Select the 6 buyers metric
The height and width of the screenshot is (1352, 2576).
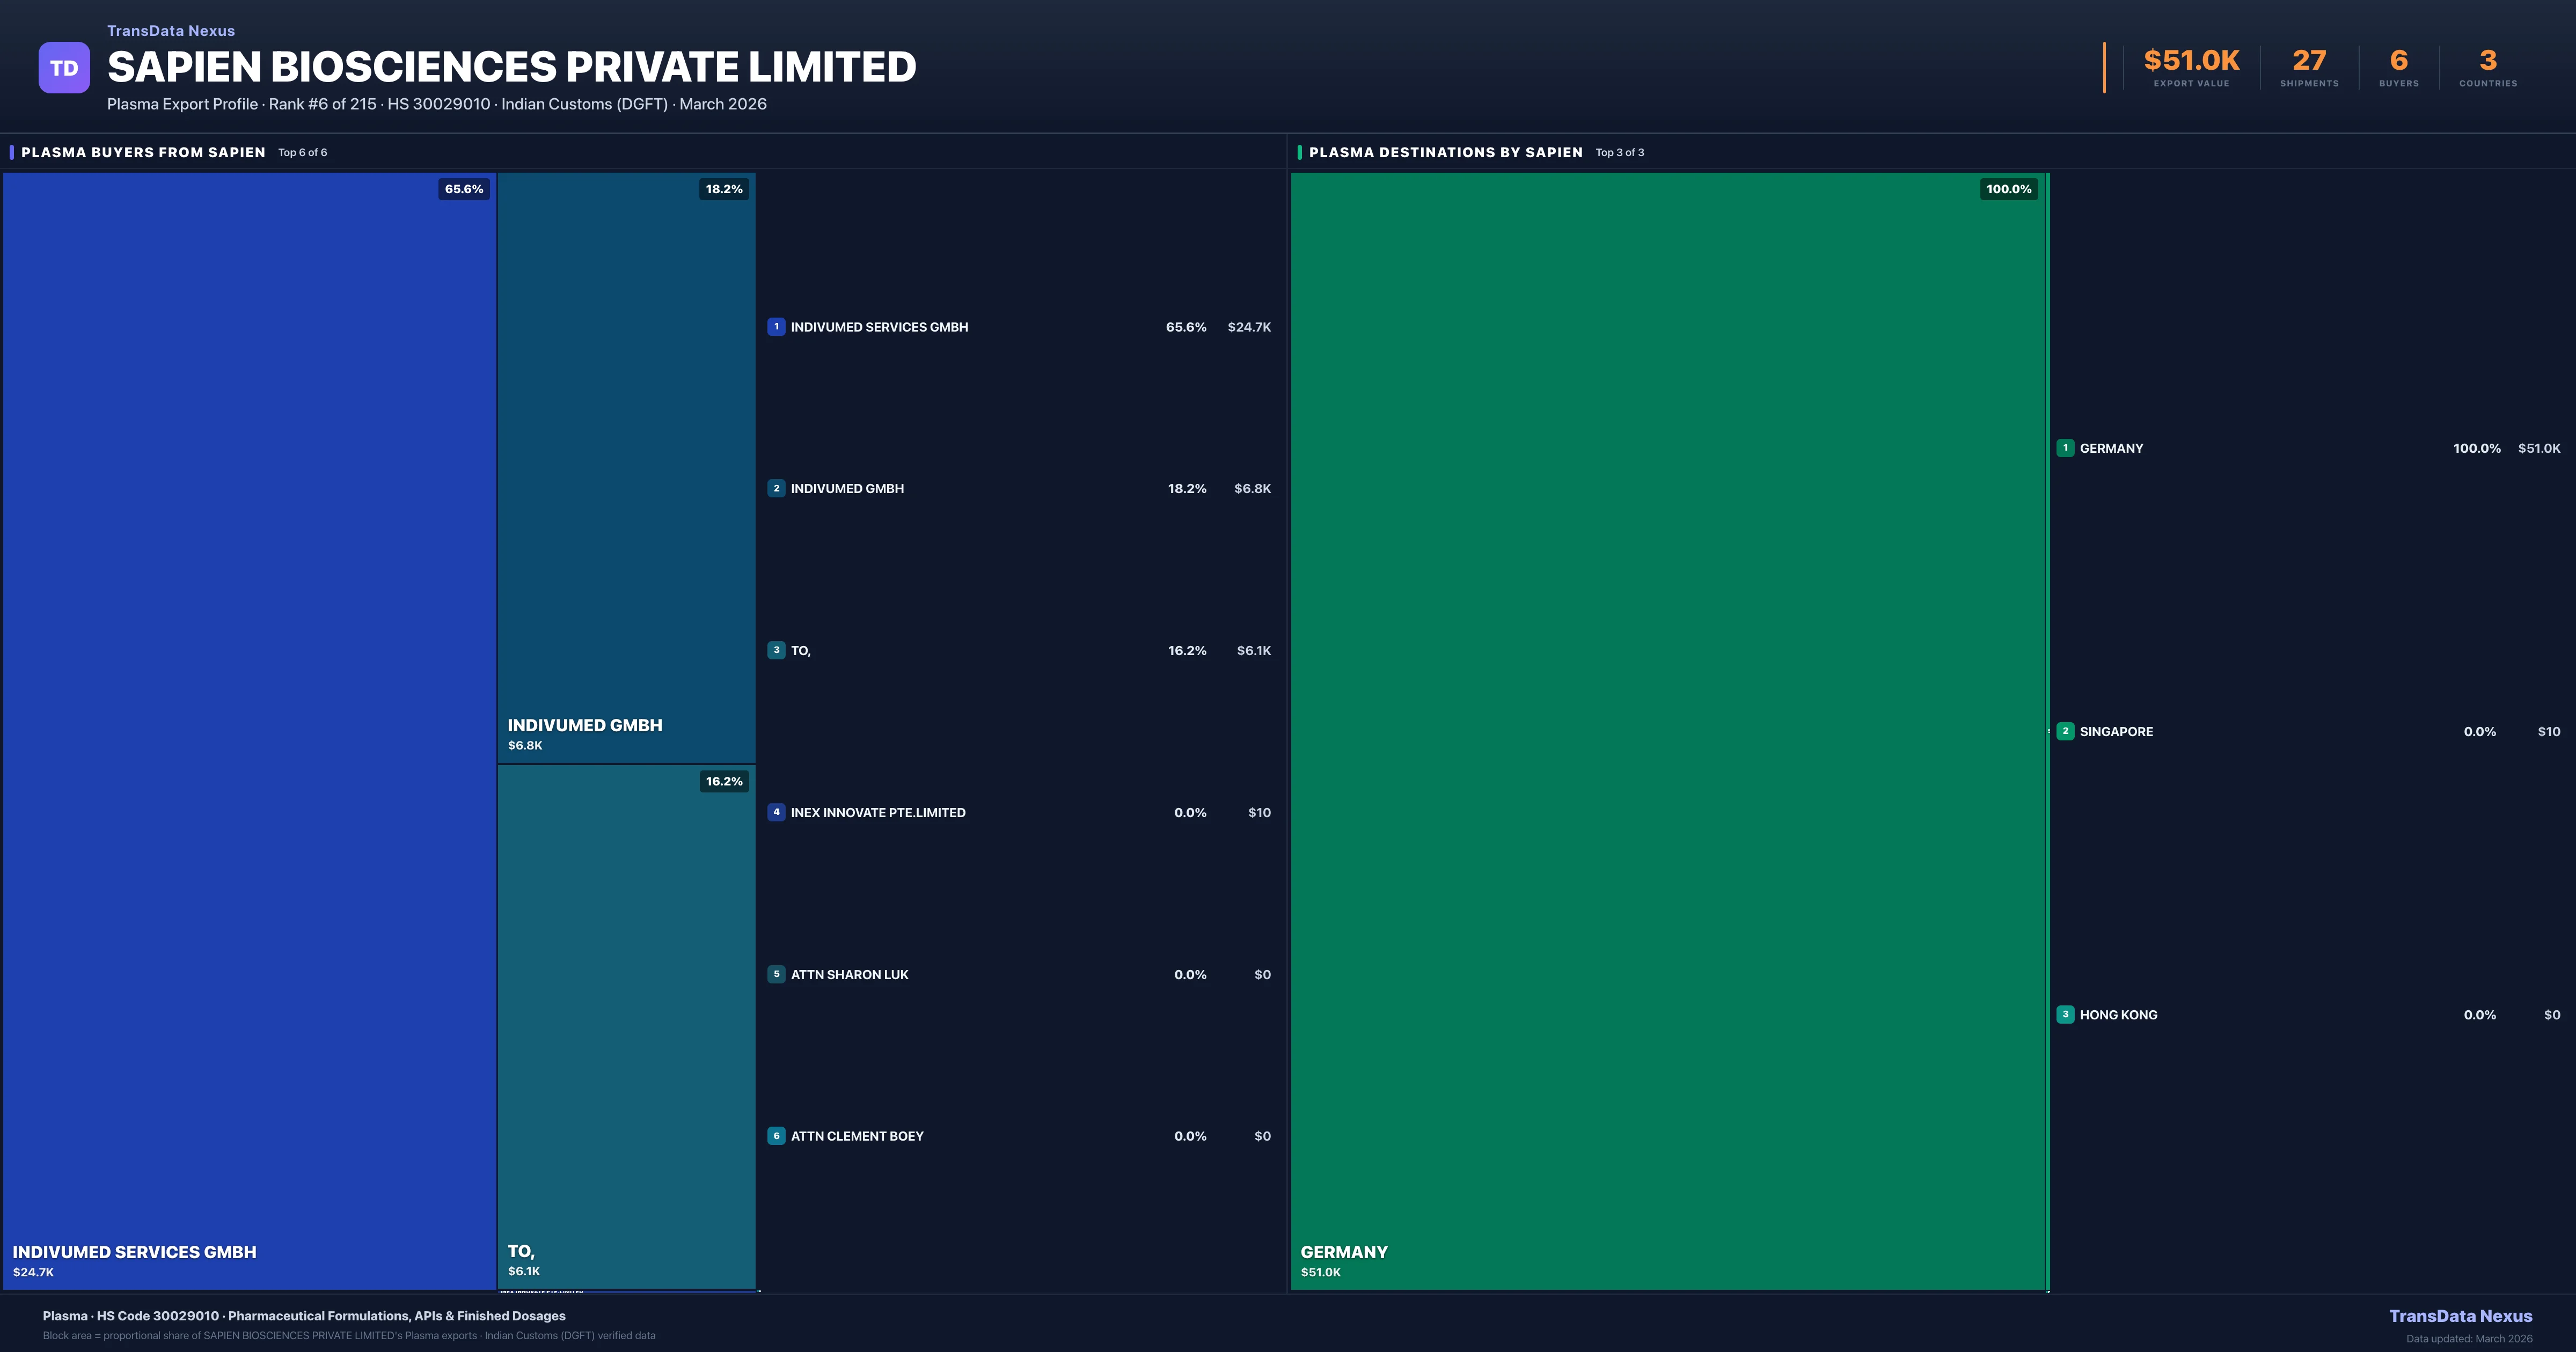(2398, 60)
